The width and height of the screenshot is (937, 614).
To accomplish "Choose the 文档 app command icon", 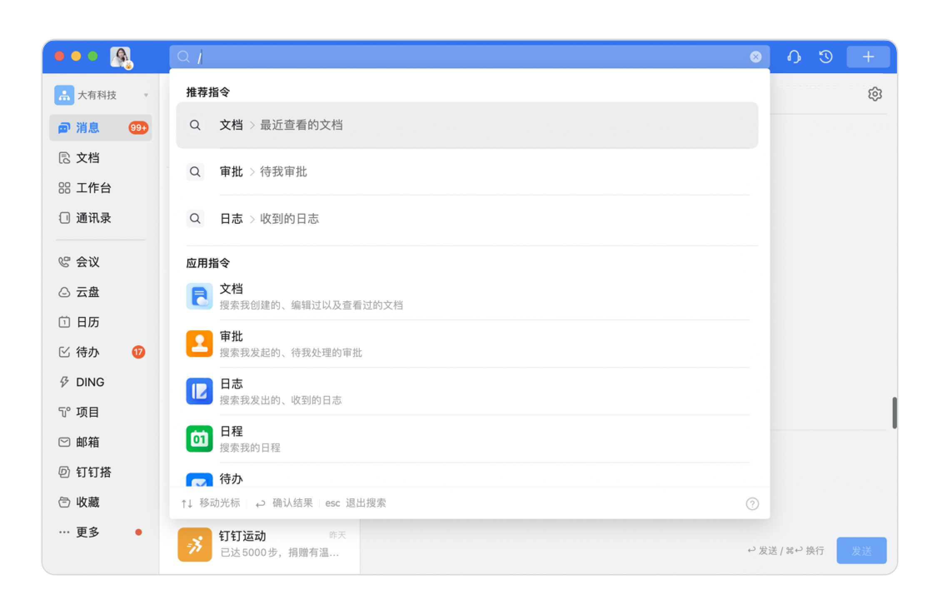I will [x=199, y=297].
